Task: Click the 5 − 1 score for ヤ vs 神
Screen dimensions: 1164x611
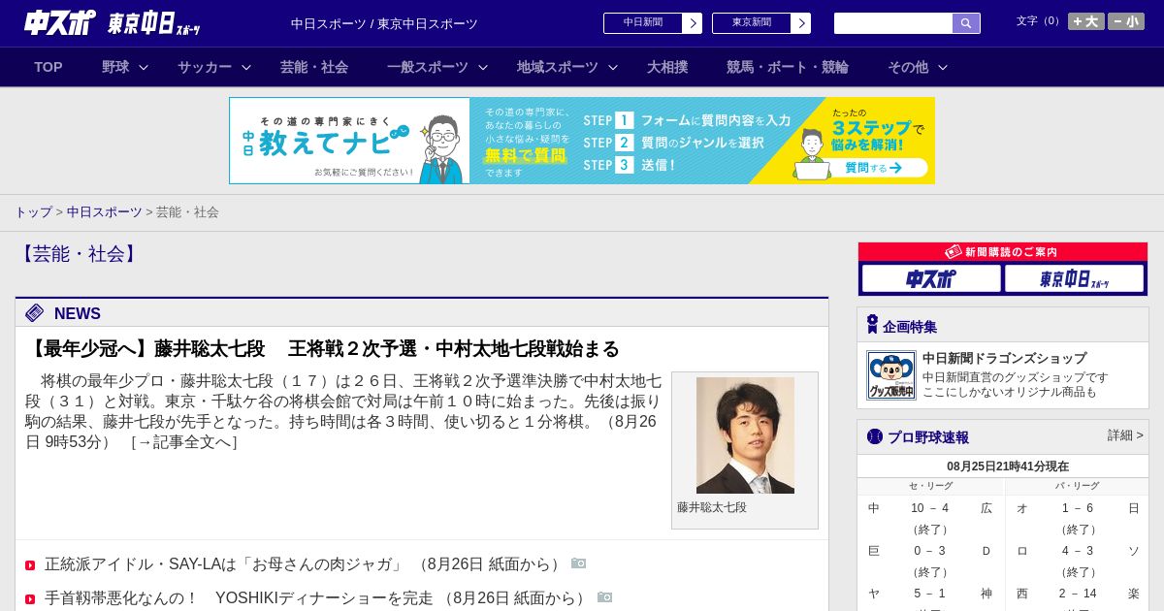Action: tap(930, 594)
